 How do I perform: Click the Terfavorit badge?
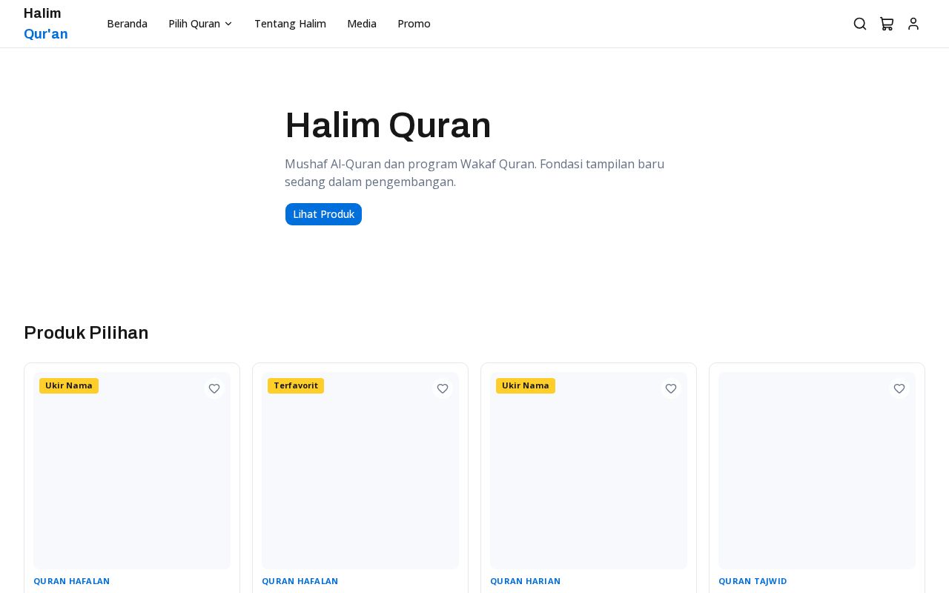(296, 385)
